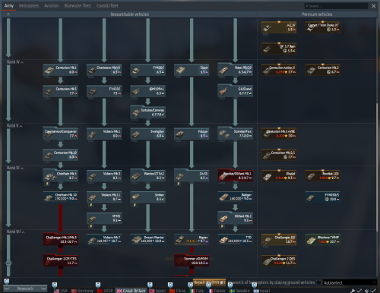This screenshot has width=380, height=293.
Task: Select the China nation
Action: click(177, 291)
